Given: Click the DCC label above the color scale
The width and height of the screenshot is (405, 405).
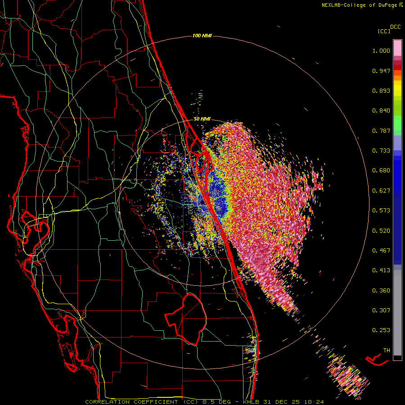Looking at the screenshot, I should 395,27.
